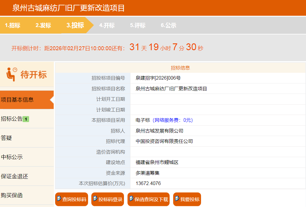Select 购买保函 in the sidebar

click(x=12, y=195)
